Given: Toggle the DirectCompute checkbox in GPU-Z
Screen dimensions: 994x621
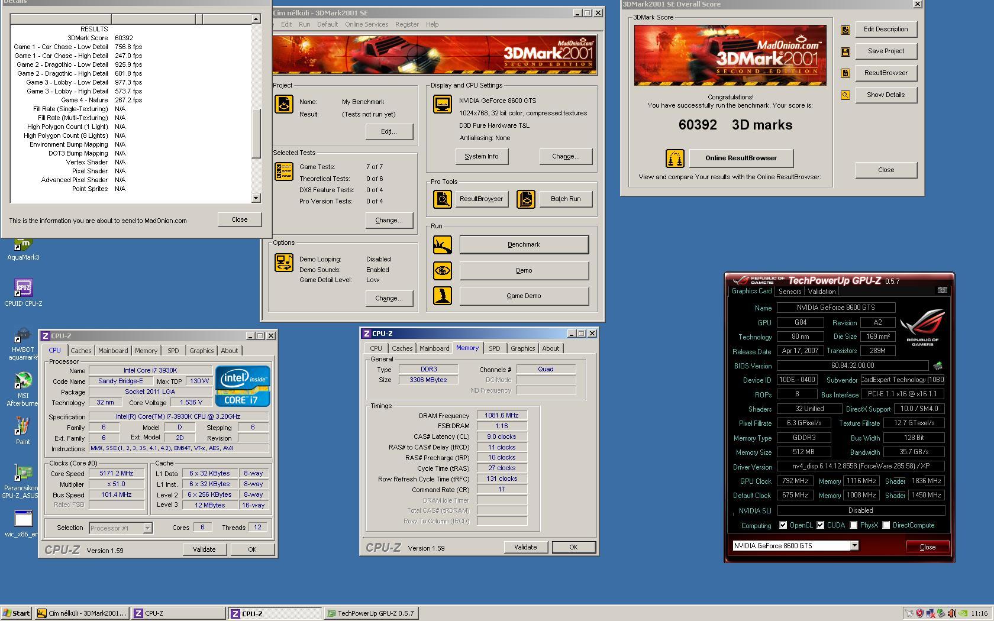Looking at the screenshot, I should tap(886, 525).
